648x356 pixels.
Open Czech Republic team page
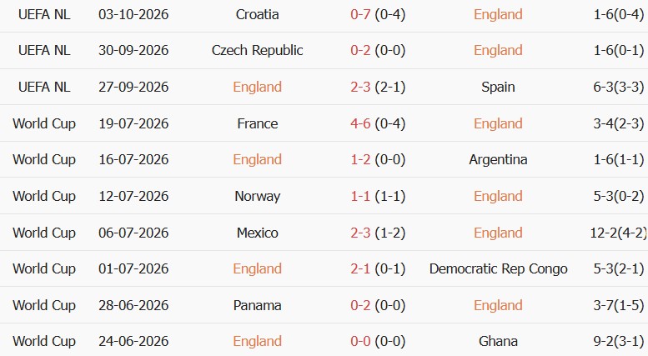[257, 50]
